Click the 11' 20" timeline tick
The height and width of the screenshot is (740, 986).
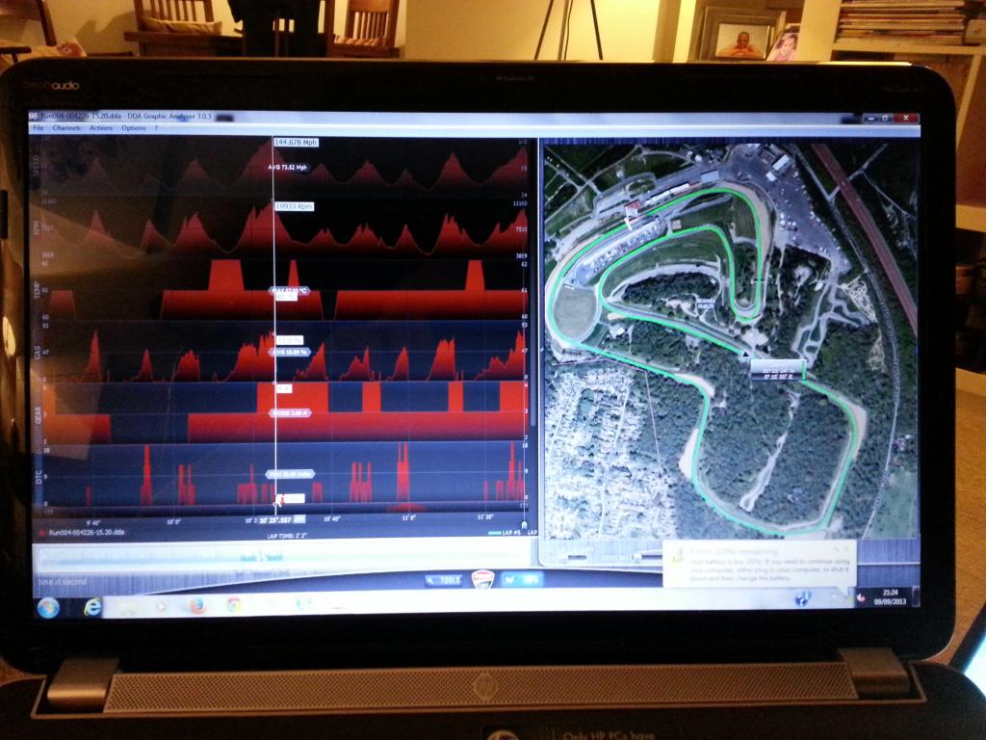click(x=485, y=516)
